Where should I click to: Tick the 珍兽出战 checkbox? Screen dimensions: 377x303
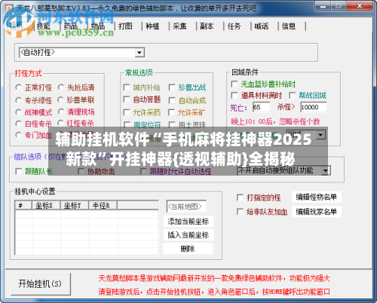click(172, 87)
